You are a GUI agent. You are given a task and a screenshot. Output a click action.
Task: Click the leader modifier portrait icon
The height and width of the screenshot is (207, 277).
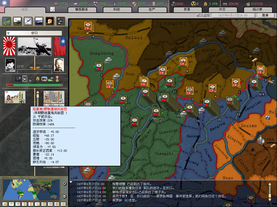pos(25,78)
